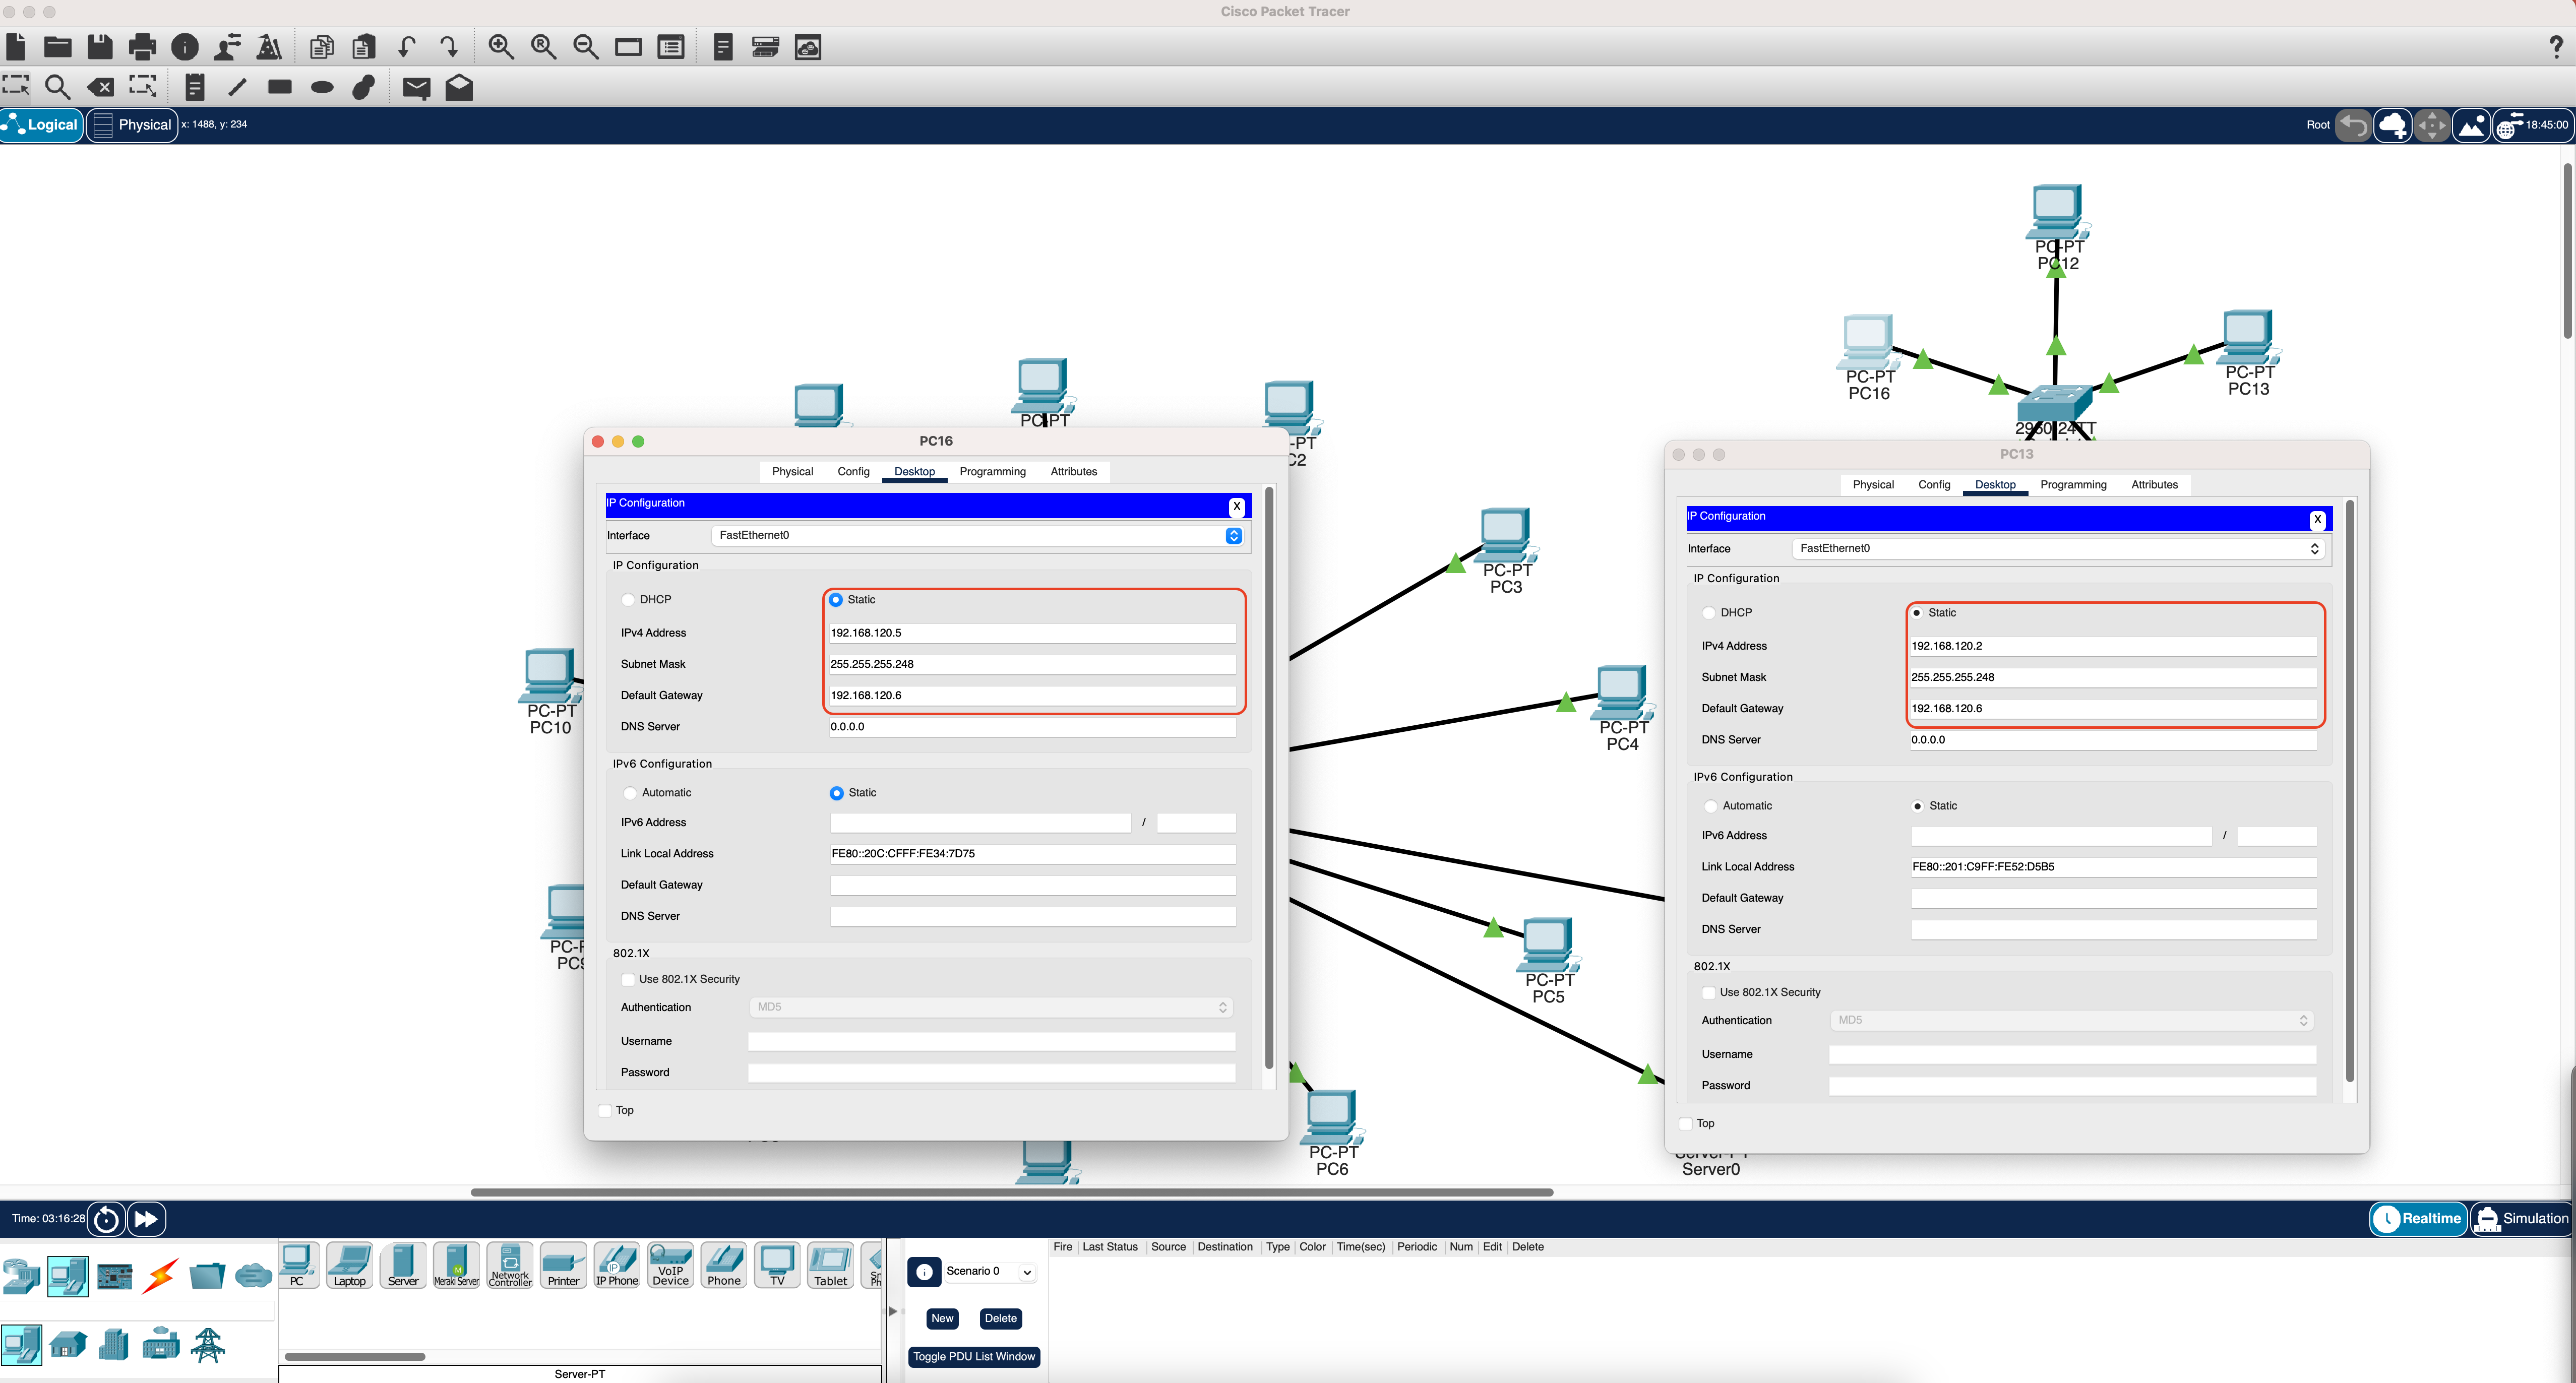Zoom in on the workspace

point(501,47)
